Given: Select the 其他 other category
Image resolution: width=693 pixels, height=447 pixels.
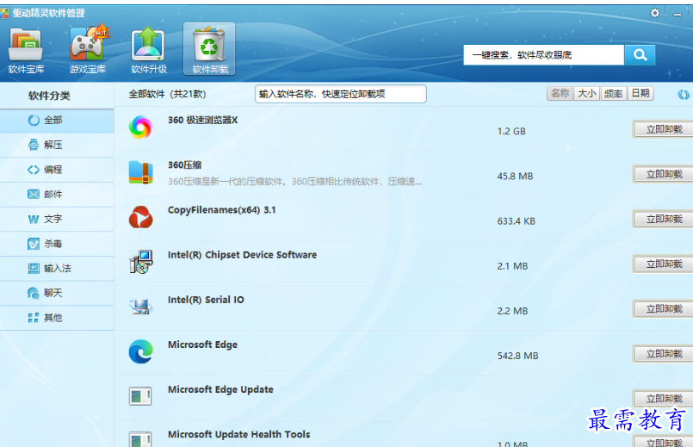Looking at the screenshot, I should click(57, 318).
